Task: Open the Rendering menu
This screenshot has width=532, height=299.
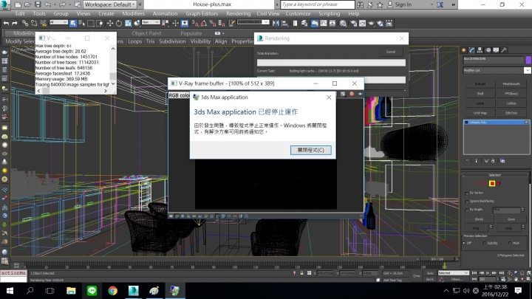Action: tap(238, 13)
